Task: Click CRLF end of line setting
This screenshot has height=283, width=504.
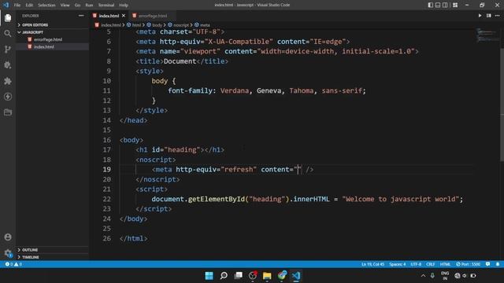Action: coord(431,264)
